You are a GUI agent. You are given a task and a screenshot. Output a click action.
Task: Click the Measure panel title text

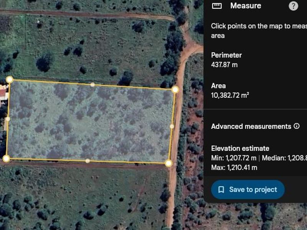[245, 6]
